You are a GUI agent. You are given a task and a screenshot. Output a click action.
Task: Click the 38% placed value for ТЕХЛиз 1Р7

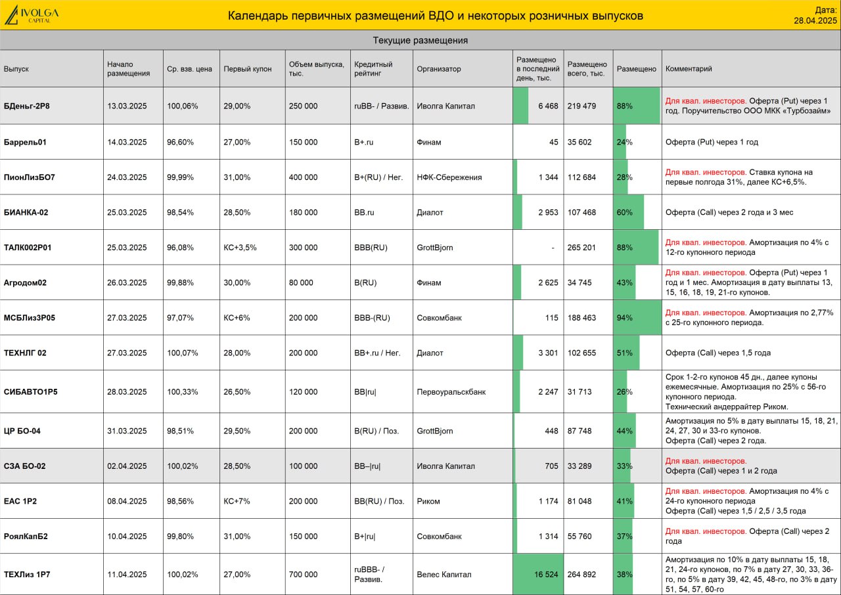625,574
